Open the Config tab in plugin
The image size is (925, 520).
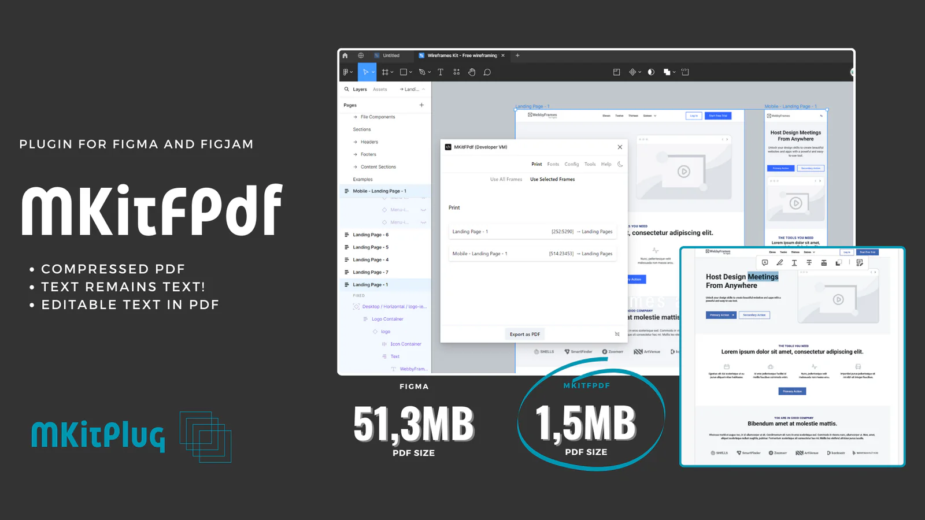(x=572, y=164)
